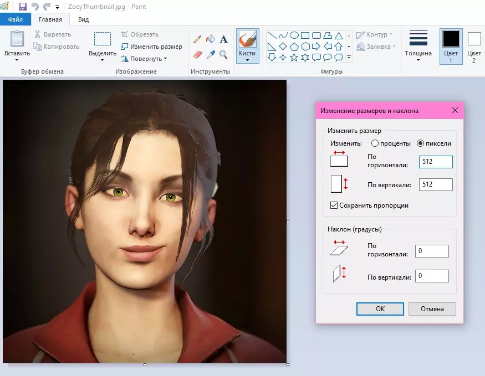This screenshot has width=485, height=376.
Task: Select the black Цвет 1 swatch
Action: coord(451,39)
